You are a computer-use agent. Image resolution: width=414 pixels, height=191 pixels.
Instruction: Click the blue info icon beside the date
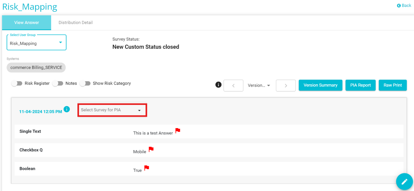tap(67, 109)
